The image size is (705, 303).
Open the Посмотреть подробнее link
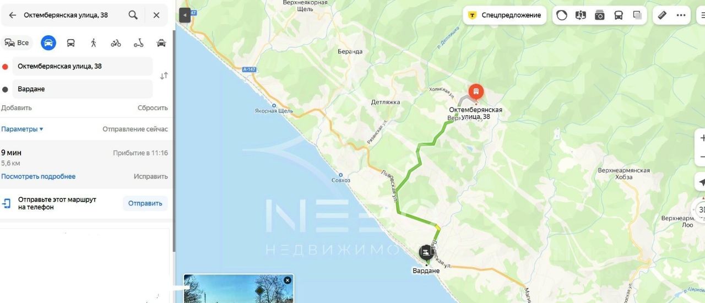click(x=39, y=176)
